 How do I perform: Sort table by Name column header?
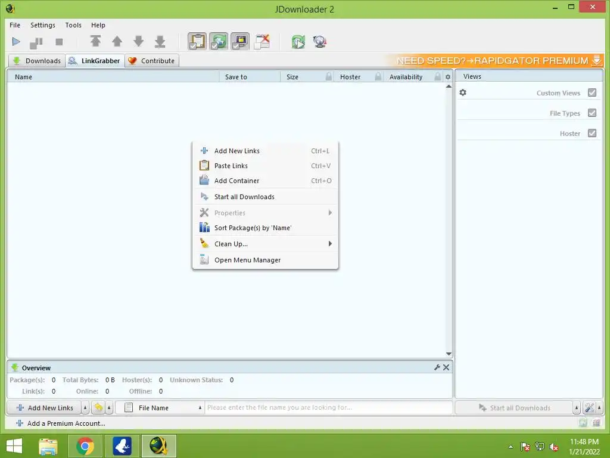(113, 77)
